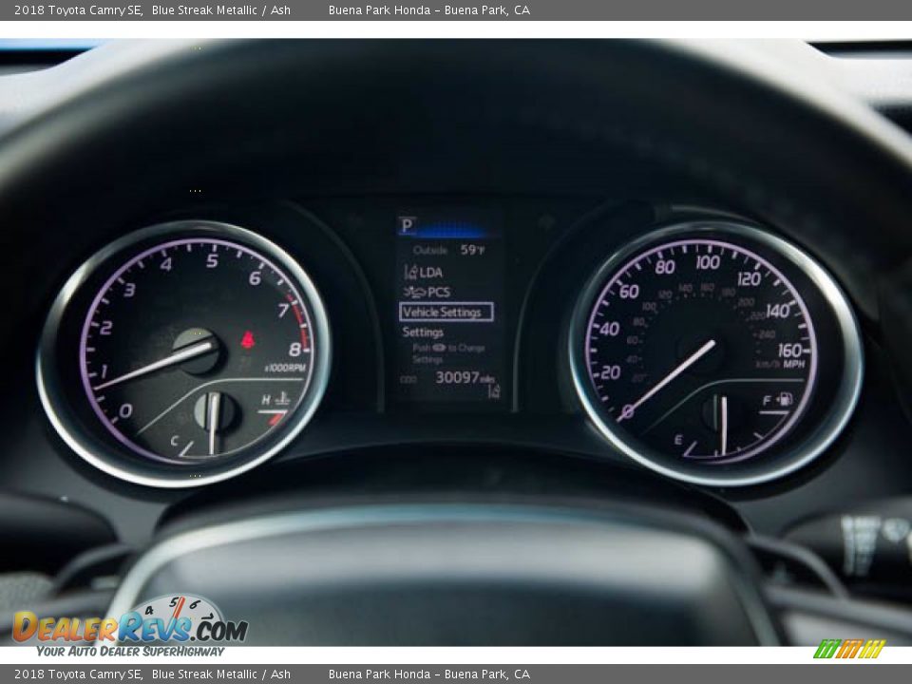Click the colored stripes logo at bottom right
The width and height of the screenshot is (912, 684).
click(x=849, y=649)
